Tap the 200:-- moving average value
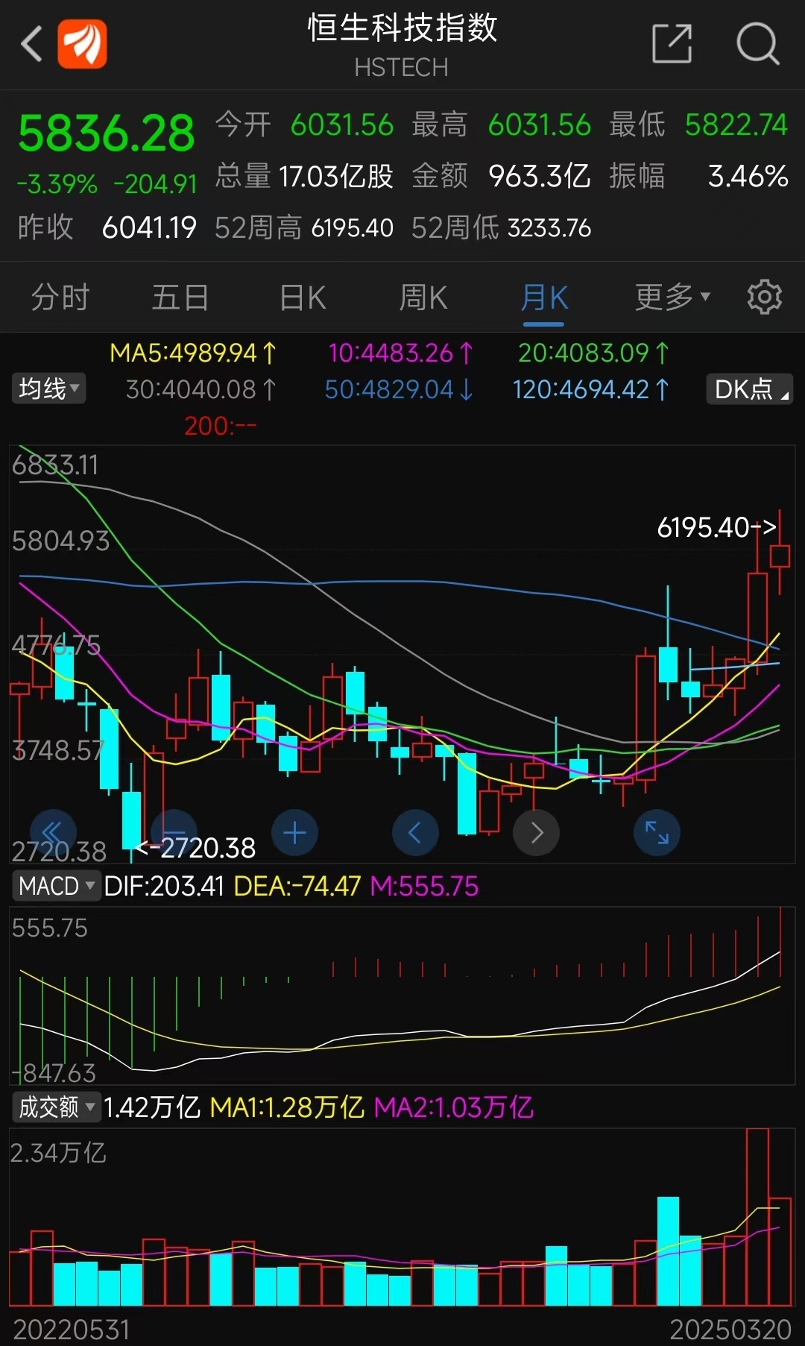Image resolution: width=805 pixels, height=1346 pixels. (221, 426)
